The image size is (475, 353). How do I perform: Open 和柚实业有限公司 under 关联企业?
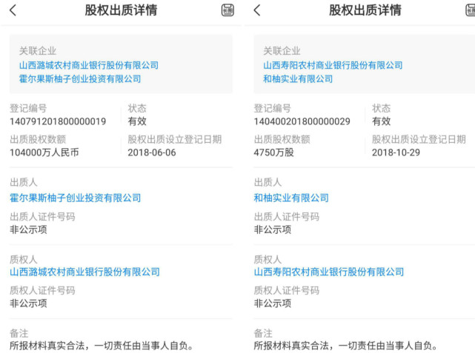(x=298, y=79)
